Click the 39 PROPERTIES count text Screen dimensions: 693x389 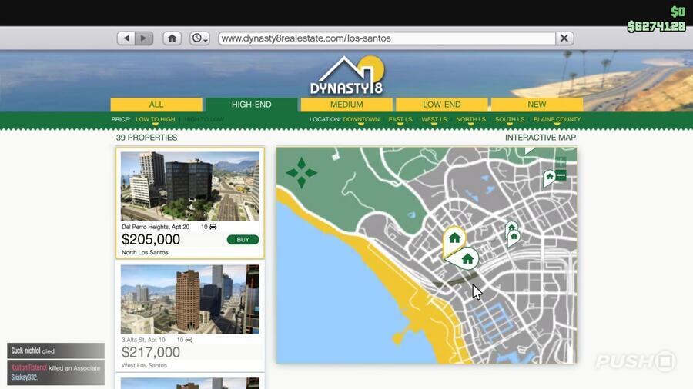[147, 138]
